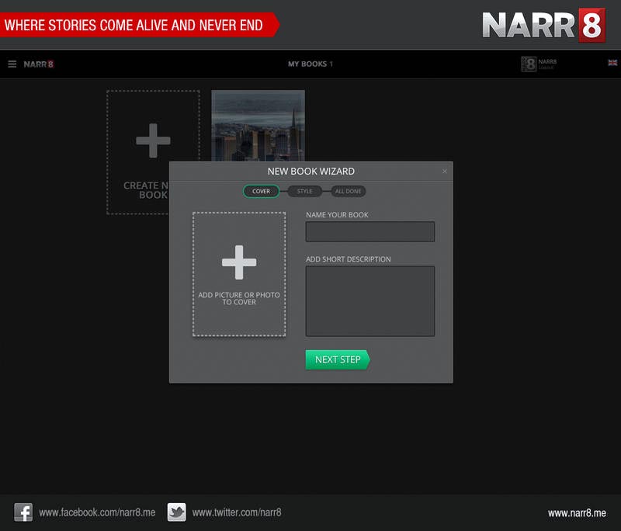
Task: Click the red slogan banner 'Where Stories Come Alive'
Action: 138,25
